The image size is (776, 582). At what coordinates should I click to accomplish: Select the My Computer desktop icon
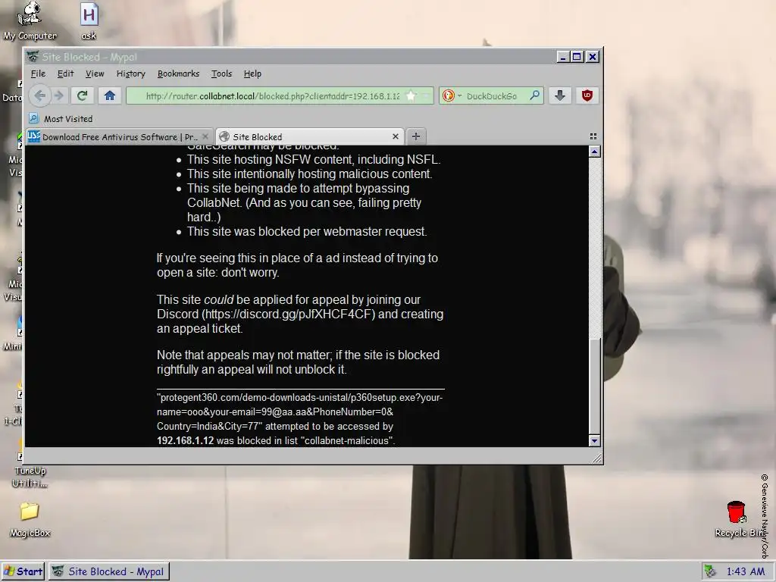pyautogui.click(x=30, y=21)
